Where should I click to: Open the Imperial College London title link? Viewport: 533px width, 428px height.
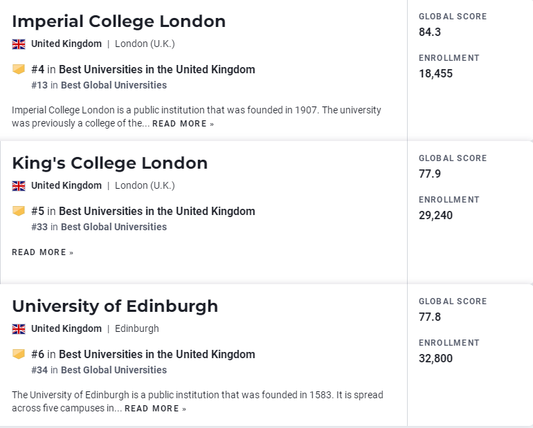click(118, 21)
